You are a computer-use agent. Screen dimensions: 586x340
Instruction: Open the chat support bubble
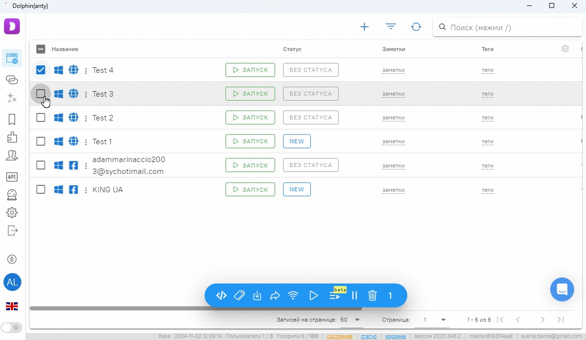tap(562, 289)
